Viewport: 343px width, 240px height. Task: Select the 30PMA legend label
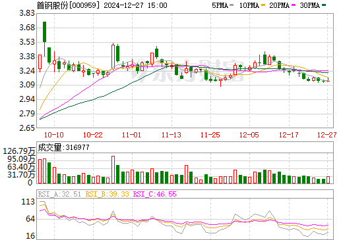tap(309, 5)
